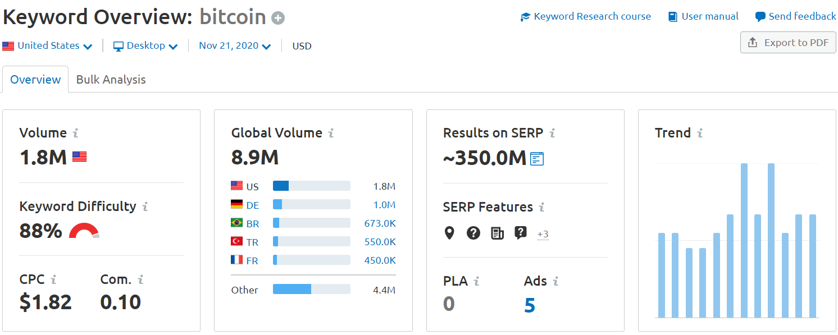Click the question-circle SERP feature icon
Image resolution: width=838 pixels, height=335 pixels.
473,233
